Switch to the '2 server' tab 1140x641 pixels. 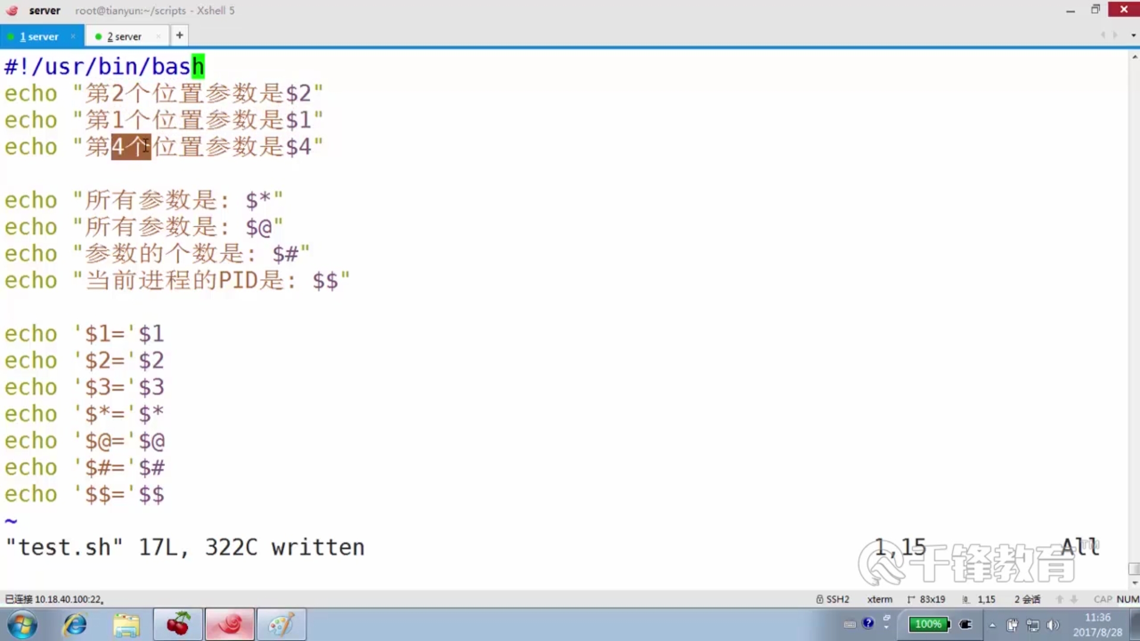point(124,37)
